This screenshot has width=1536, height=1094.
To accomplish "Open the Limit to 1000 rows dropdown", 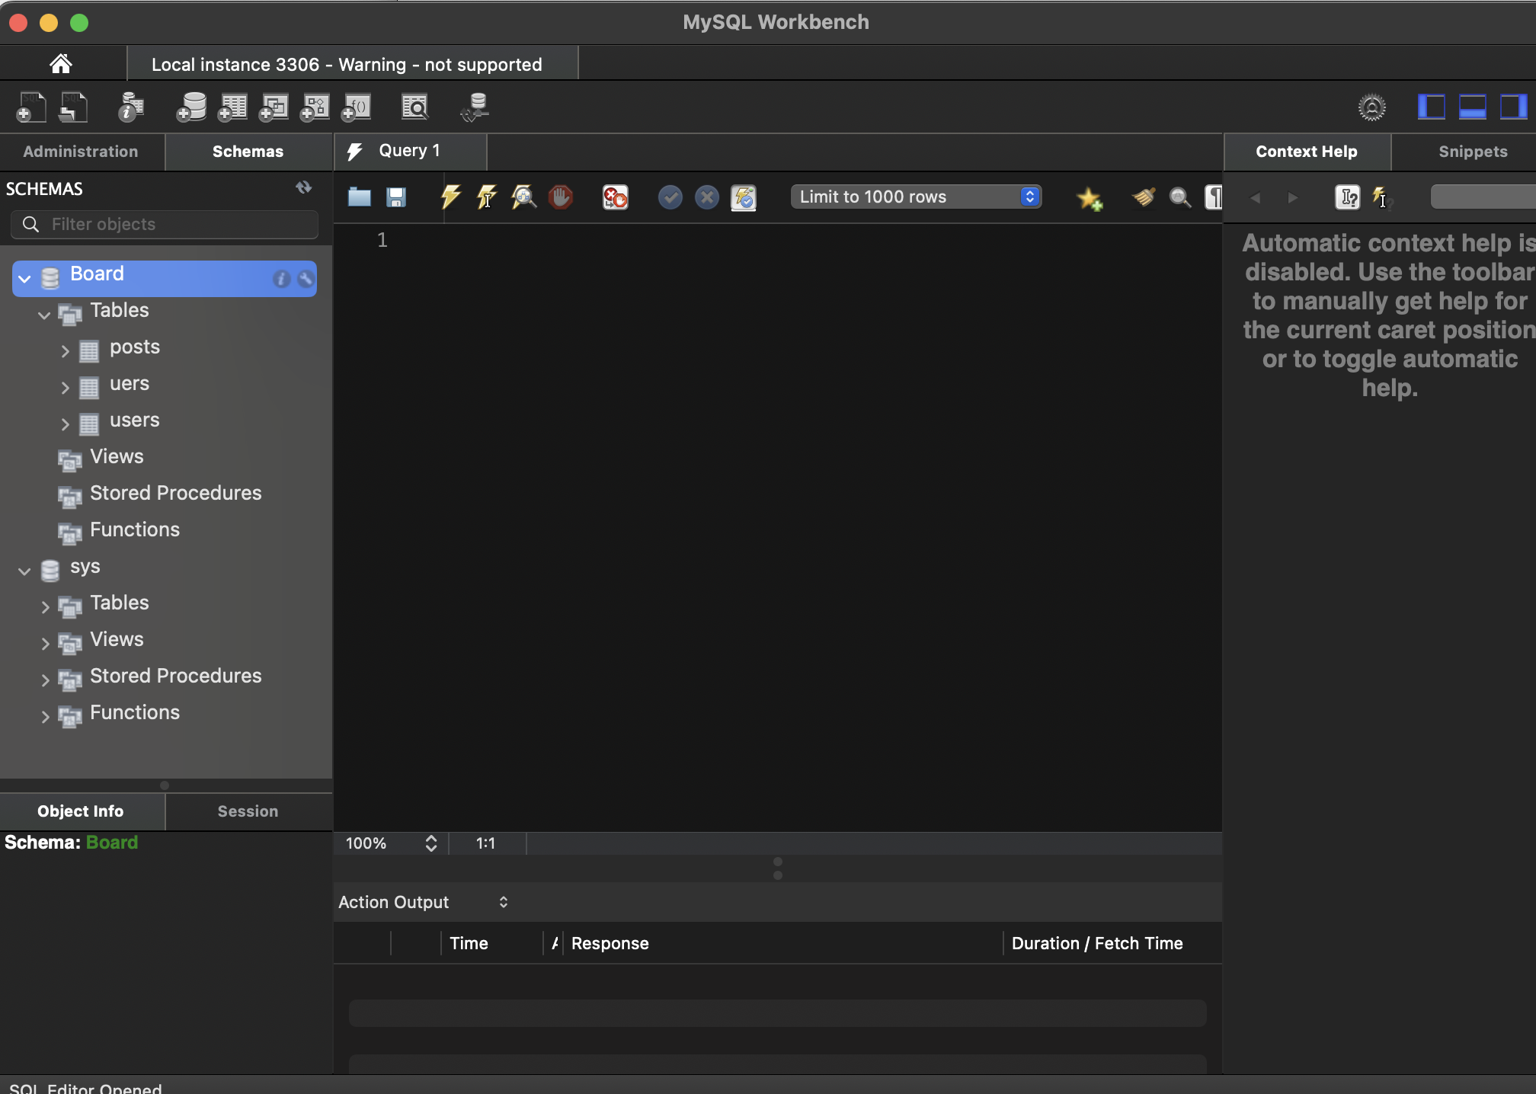I will (916, 197).
